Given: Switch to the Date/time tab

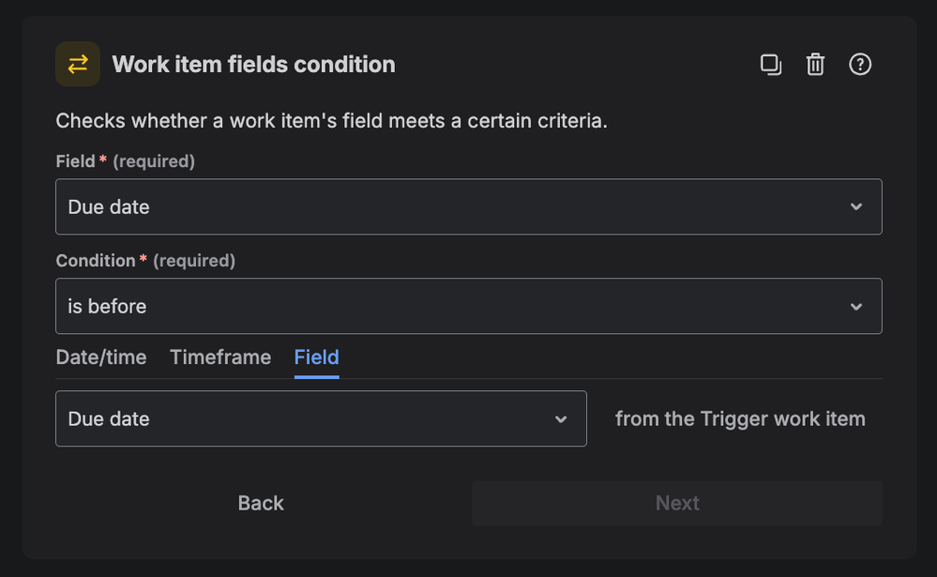Looking at the screenshot, I should pos(100,357).
